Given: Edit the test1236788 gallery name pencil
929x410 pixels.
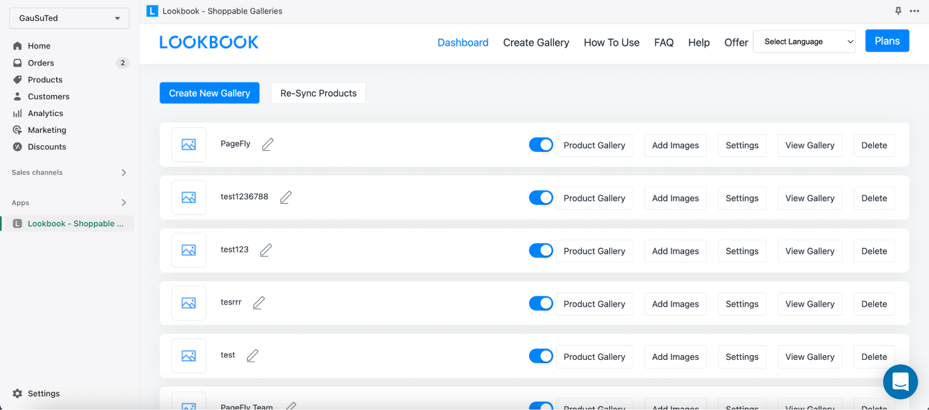Looking at the screenshot, I should 286,197.
